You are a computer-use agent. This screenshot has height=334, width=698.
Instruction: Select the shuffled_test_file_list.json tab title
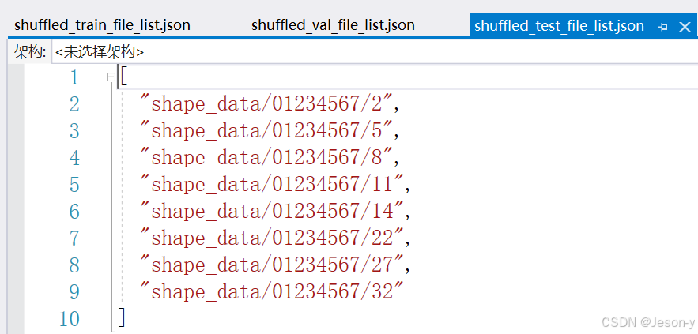point(559,26)
